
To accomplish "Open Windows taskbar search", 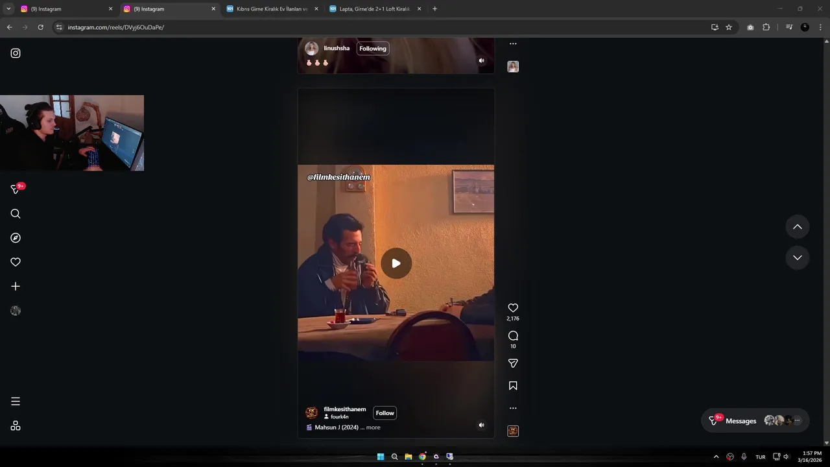I will click(x=394, y=457).
